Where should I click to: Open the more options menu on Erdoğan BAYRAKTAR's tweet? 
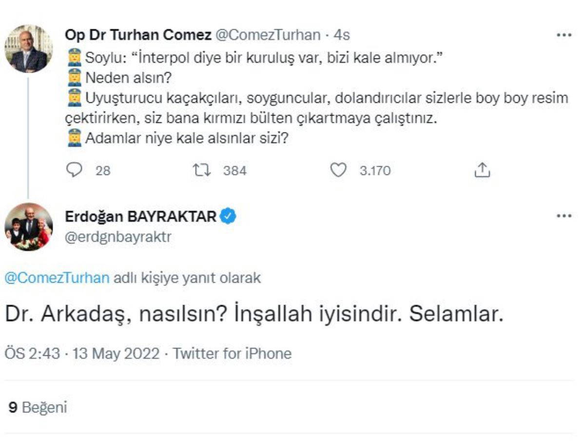click(564, 216)
